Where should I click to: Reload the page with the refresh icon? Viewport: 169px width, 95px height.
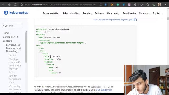pos(15,4)
